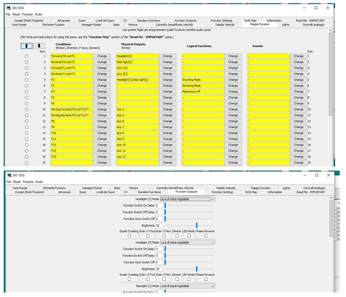
Task: Open the Headlight [1] Mode dropdown
Action: 212,199
